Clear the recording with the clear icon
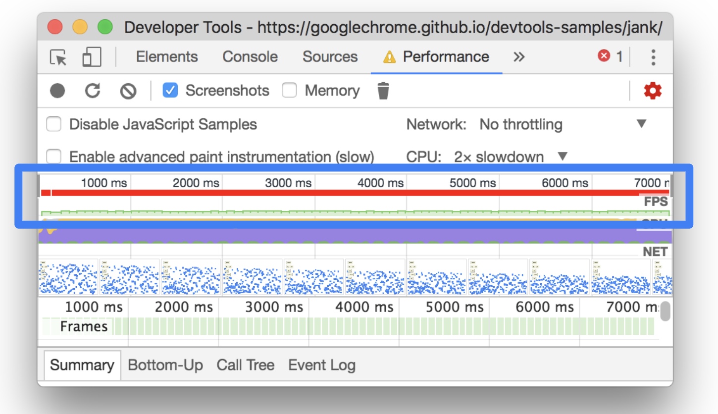The height and width of the screenshot is (414, 718). [128, 91]
